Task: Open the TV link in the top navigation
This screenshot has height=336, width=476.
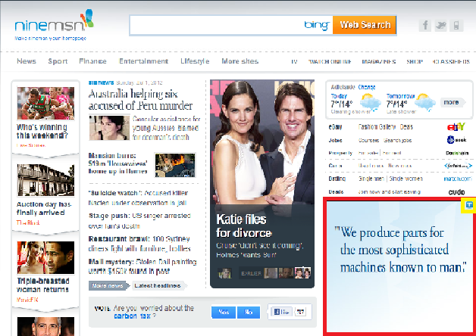Action: 294,61
